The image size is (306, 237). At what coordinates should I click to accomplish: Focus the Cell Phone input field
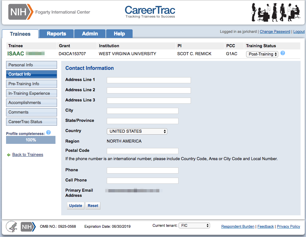click(142, 181)
